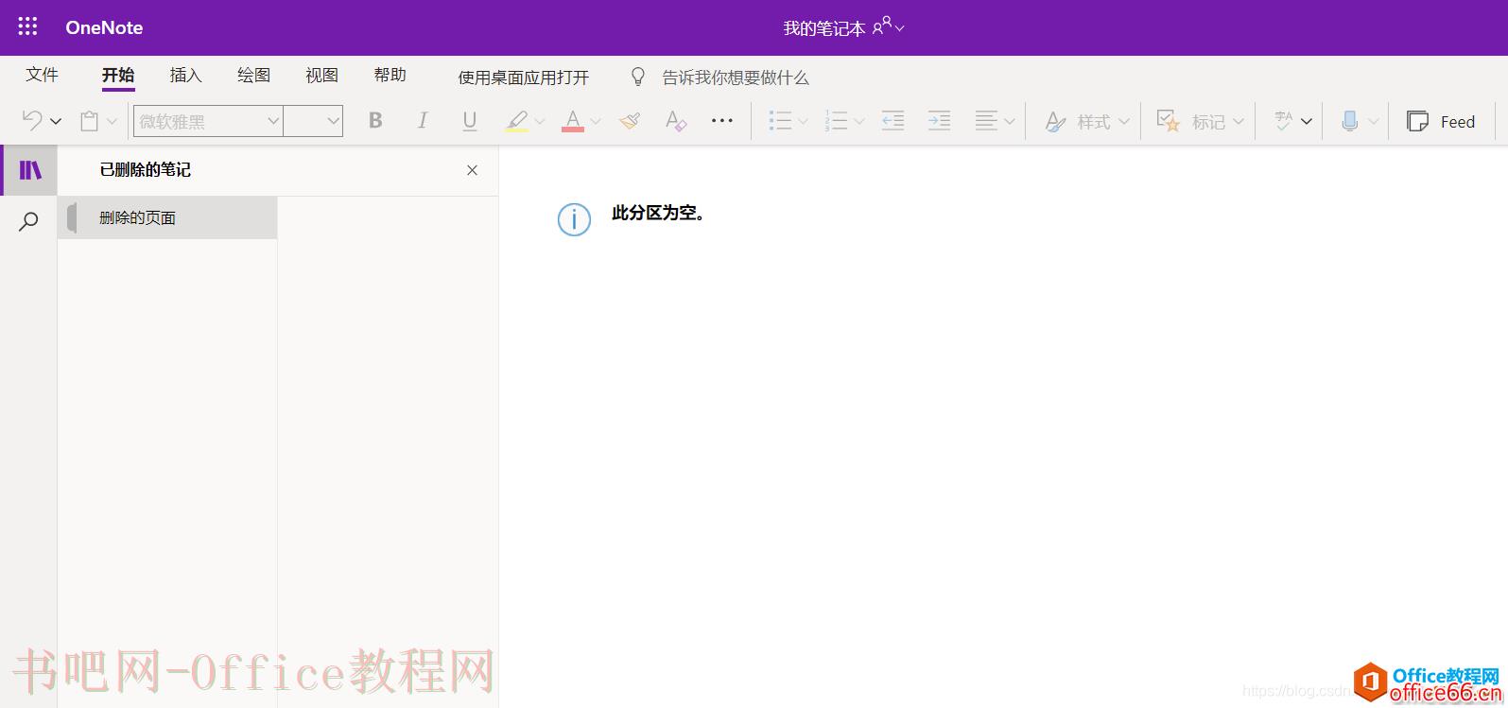Switch to the 绘图 tab

[253, 75]
